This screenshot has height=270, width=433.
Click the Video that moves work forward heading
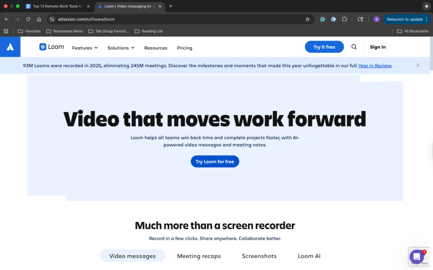(215, 119)
